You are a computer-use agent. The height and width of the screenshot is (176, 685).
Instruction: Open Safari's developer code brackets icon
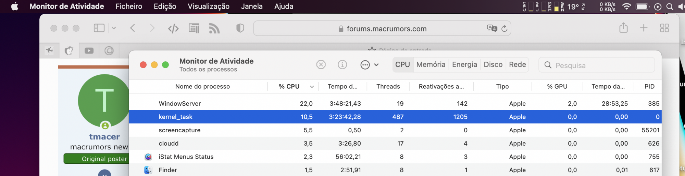click(x=173, y=29)
